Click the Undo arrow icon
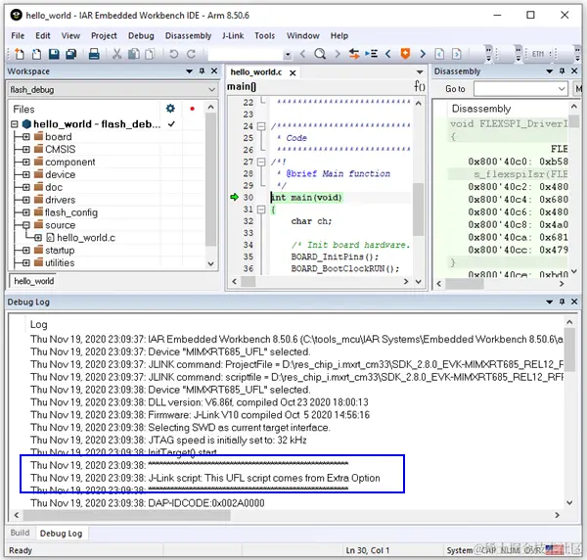Screen dimensions: 587x560 pos(174,54)
